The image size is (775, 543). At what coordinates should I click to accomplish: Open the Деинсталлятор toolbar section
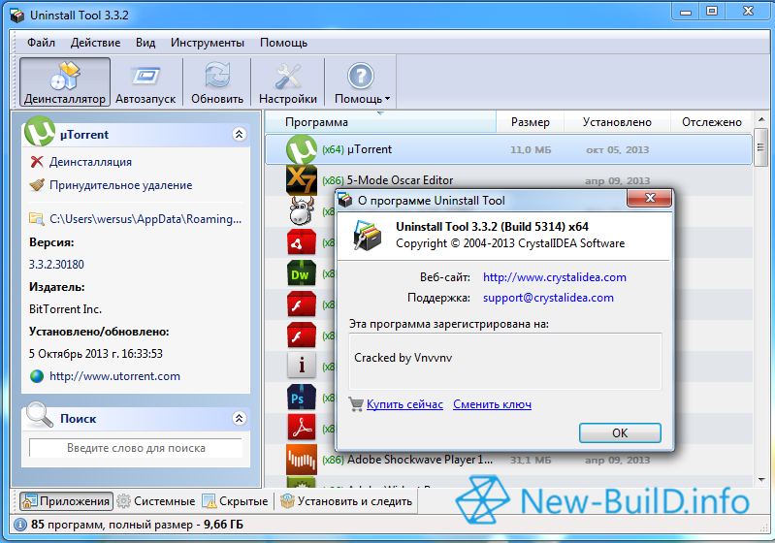pos(65,82)
